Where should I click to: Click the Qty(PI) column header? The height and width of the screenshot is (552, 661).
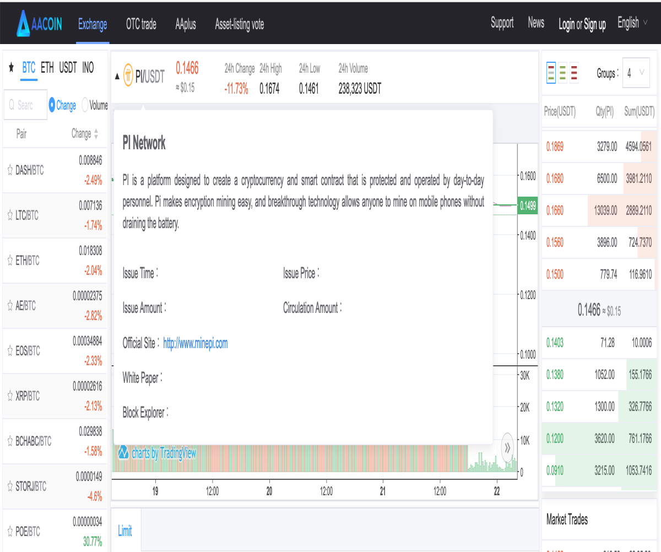coord(604,112)
